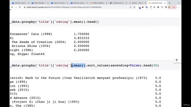Click the share page icon in address bar
The image size is (191, 107).
(130, 7)
